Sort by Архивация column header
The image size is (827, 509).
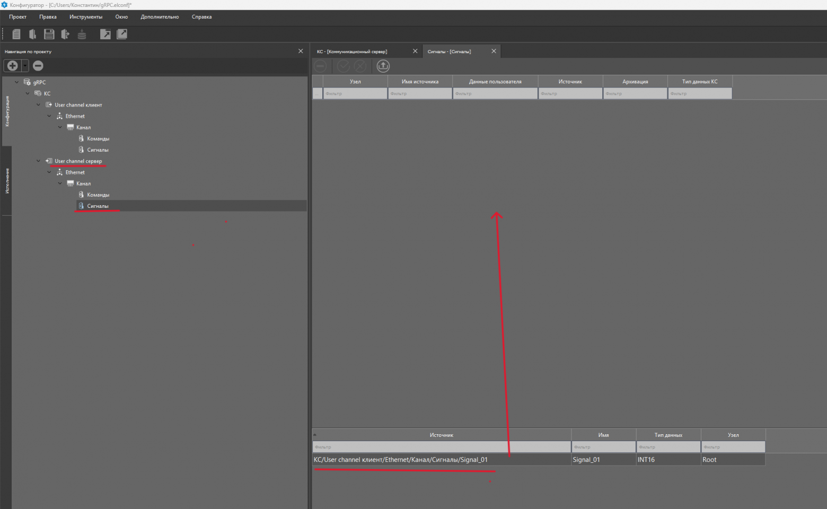(x=635, y=82)
